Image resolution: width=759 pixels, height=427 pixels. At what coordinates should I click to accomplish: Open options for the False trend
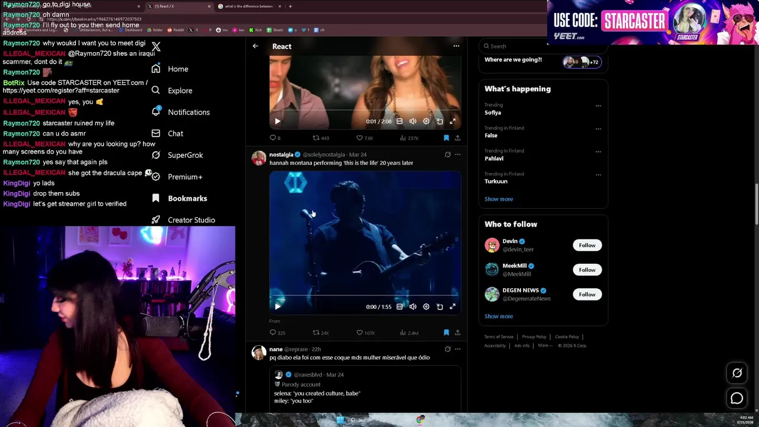point(598,129)
